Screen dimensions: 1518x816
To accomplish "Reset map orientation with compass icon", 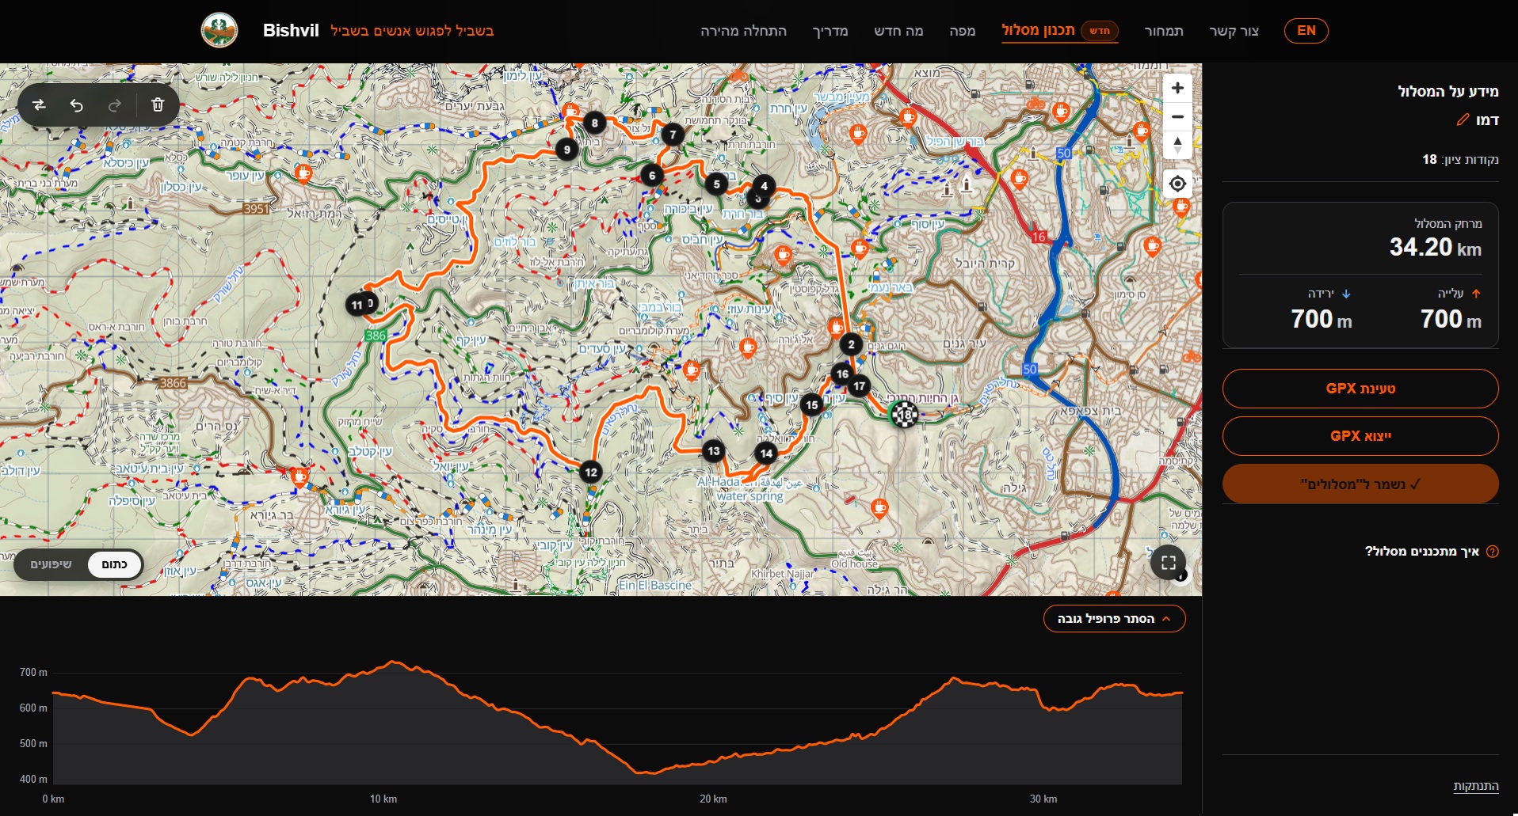I will point(1177,146).
